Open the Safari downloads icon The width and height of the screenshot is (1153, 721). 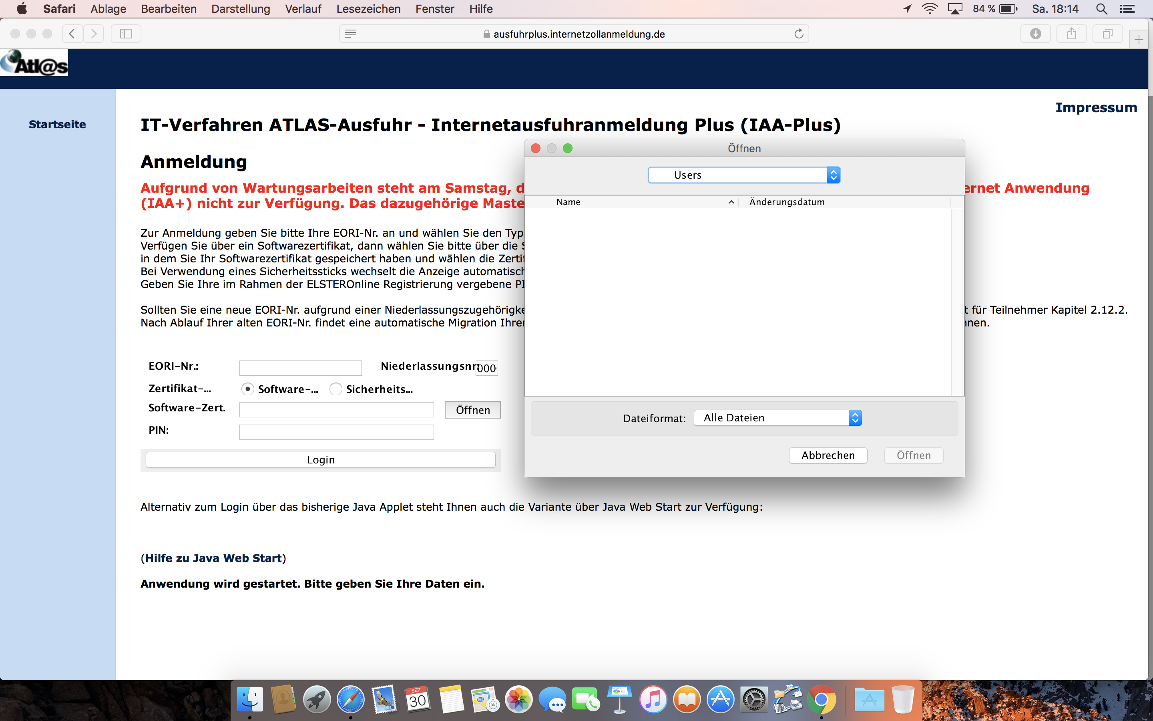pyautogui.click(x=1035, y=34)
